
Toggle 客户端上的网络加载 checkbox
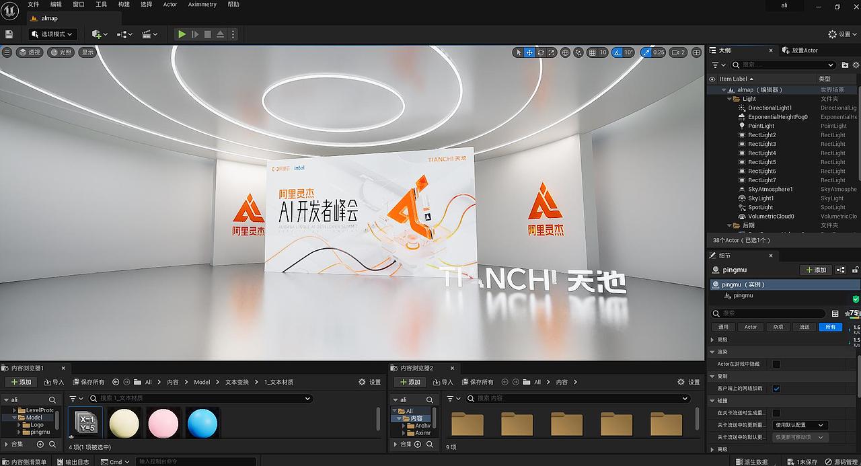point(776,389)
